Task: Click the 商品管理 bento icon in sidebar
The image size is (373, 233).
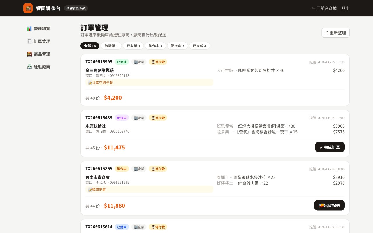Action: [29, 54]
